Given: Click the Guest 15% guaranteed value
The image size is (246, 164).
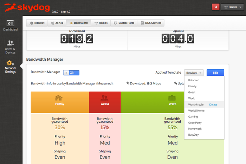Looking at the screenshot, I should 105,128.
